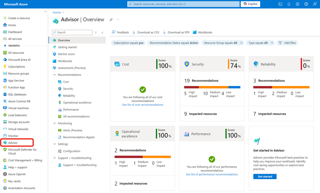This screenshot has height=193, width=320.
Task: Collapse the Settings menu group
Action: pos(54,144)
